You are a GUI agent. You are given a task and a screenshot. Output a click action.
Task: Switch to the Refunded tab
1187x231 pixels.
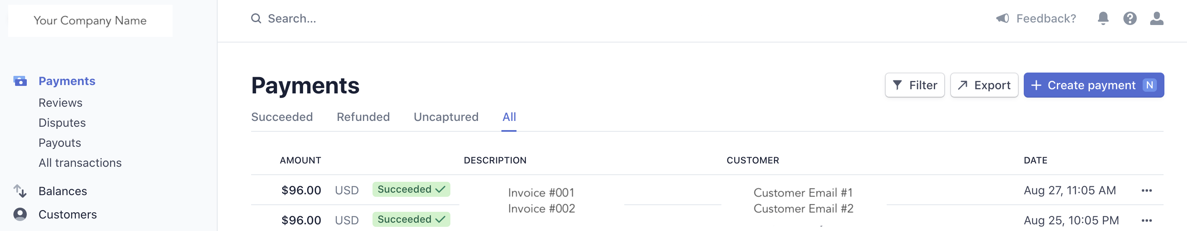coord(362,117)
